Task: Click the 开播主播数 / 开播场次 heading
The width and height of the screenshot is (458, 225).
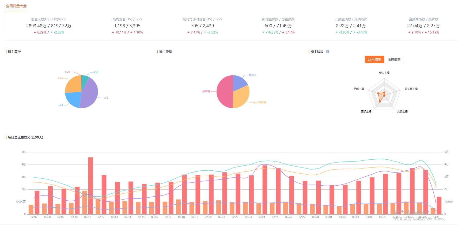Action: point(351,19)
